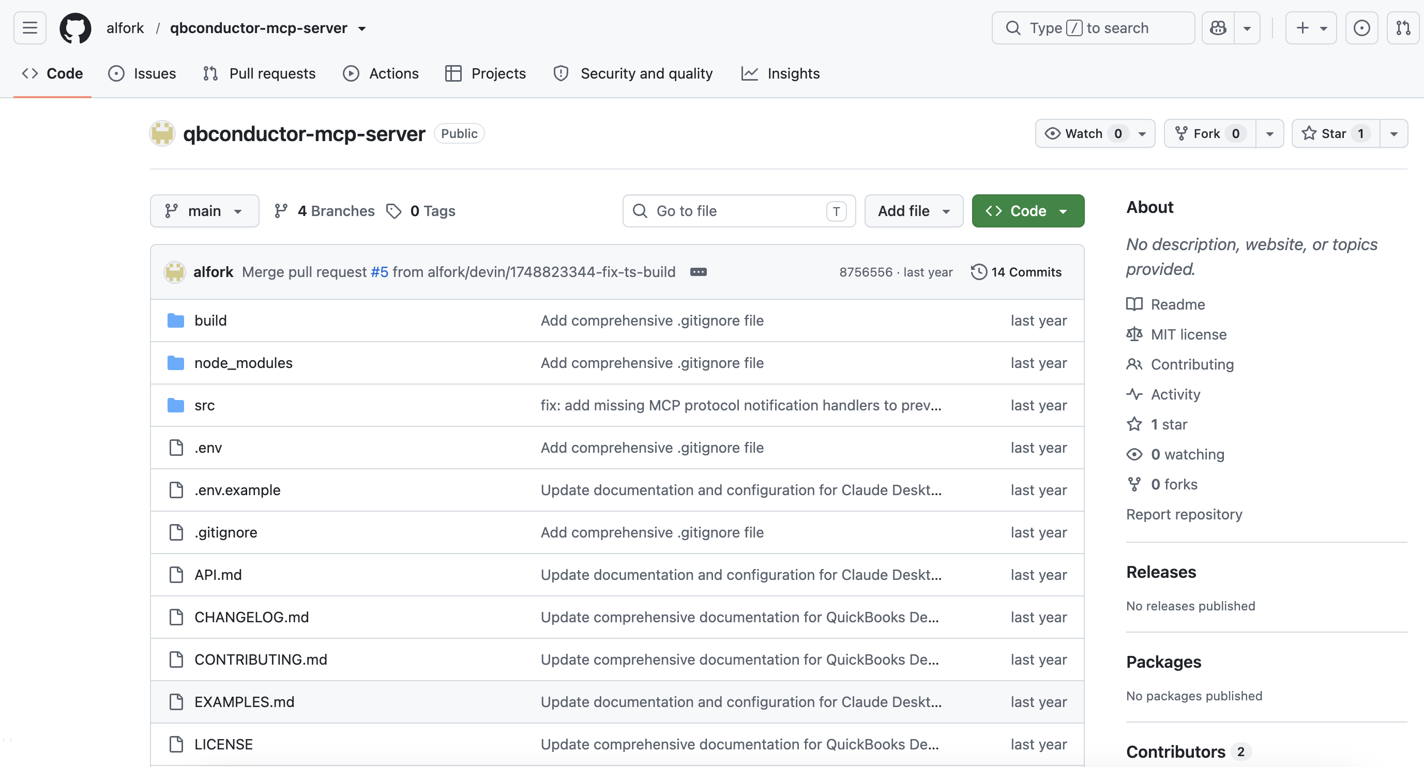Image resolution: width=1424 pixels, height=767 pixels.
Task: Click Report repository link
Action: click(x=1184, y=514)
